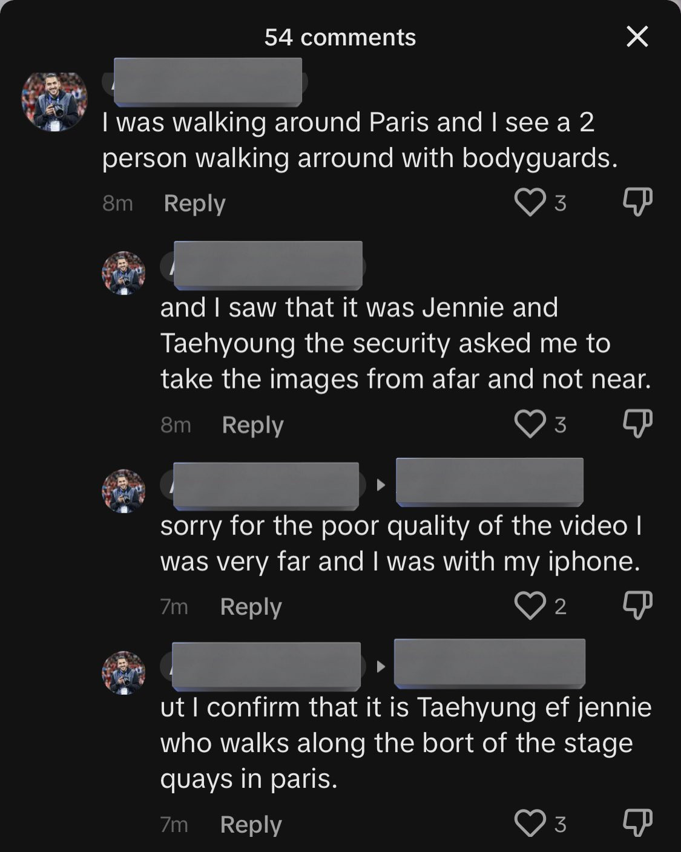Dislike the 'Jennie and Taehyoung' security comment

(x=637, y=424)
